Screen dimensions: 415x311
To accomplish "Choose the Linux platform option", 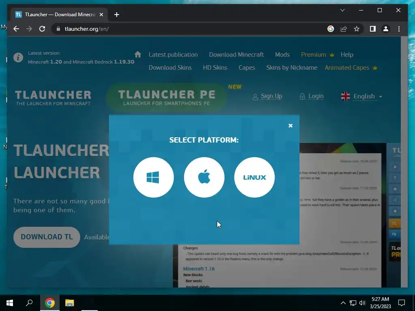I will click(x=255, y=177).
